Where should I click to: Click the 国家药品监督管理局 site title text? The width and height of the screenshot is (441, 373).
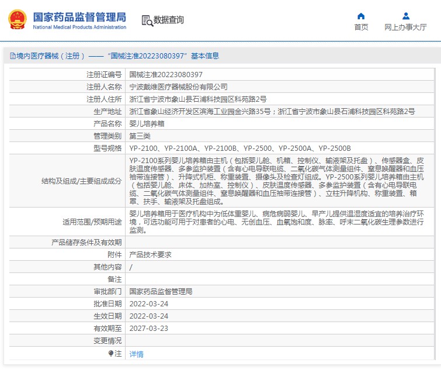pos(79,16)
